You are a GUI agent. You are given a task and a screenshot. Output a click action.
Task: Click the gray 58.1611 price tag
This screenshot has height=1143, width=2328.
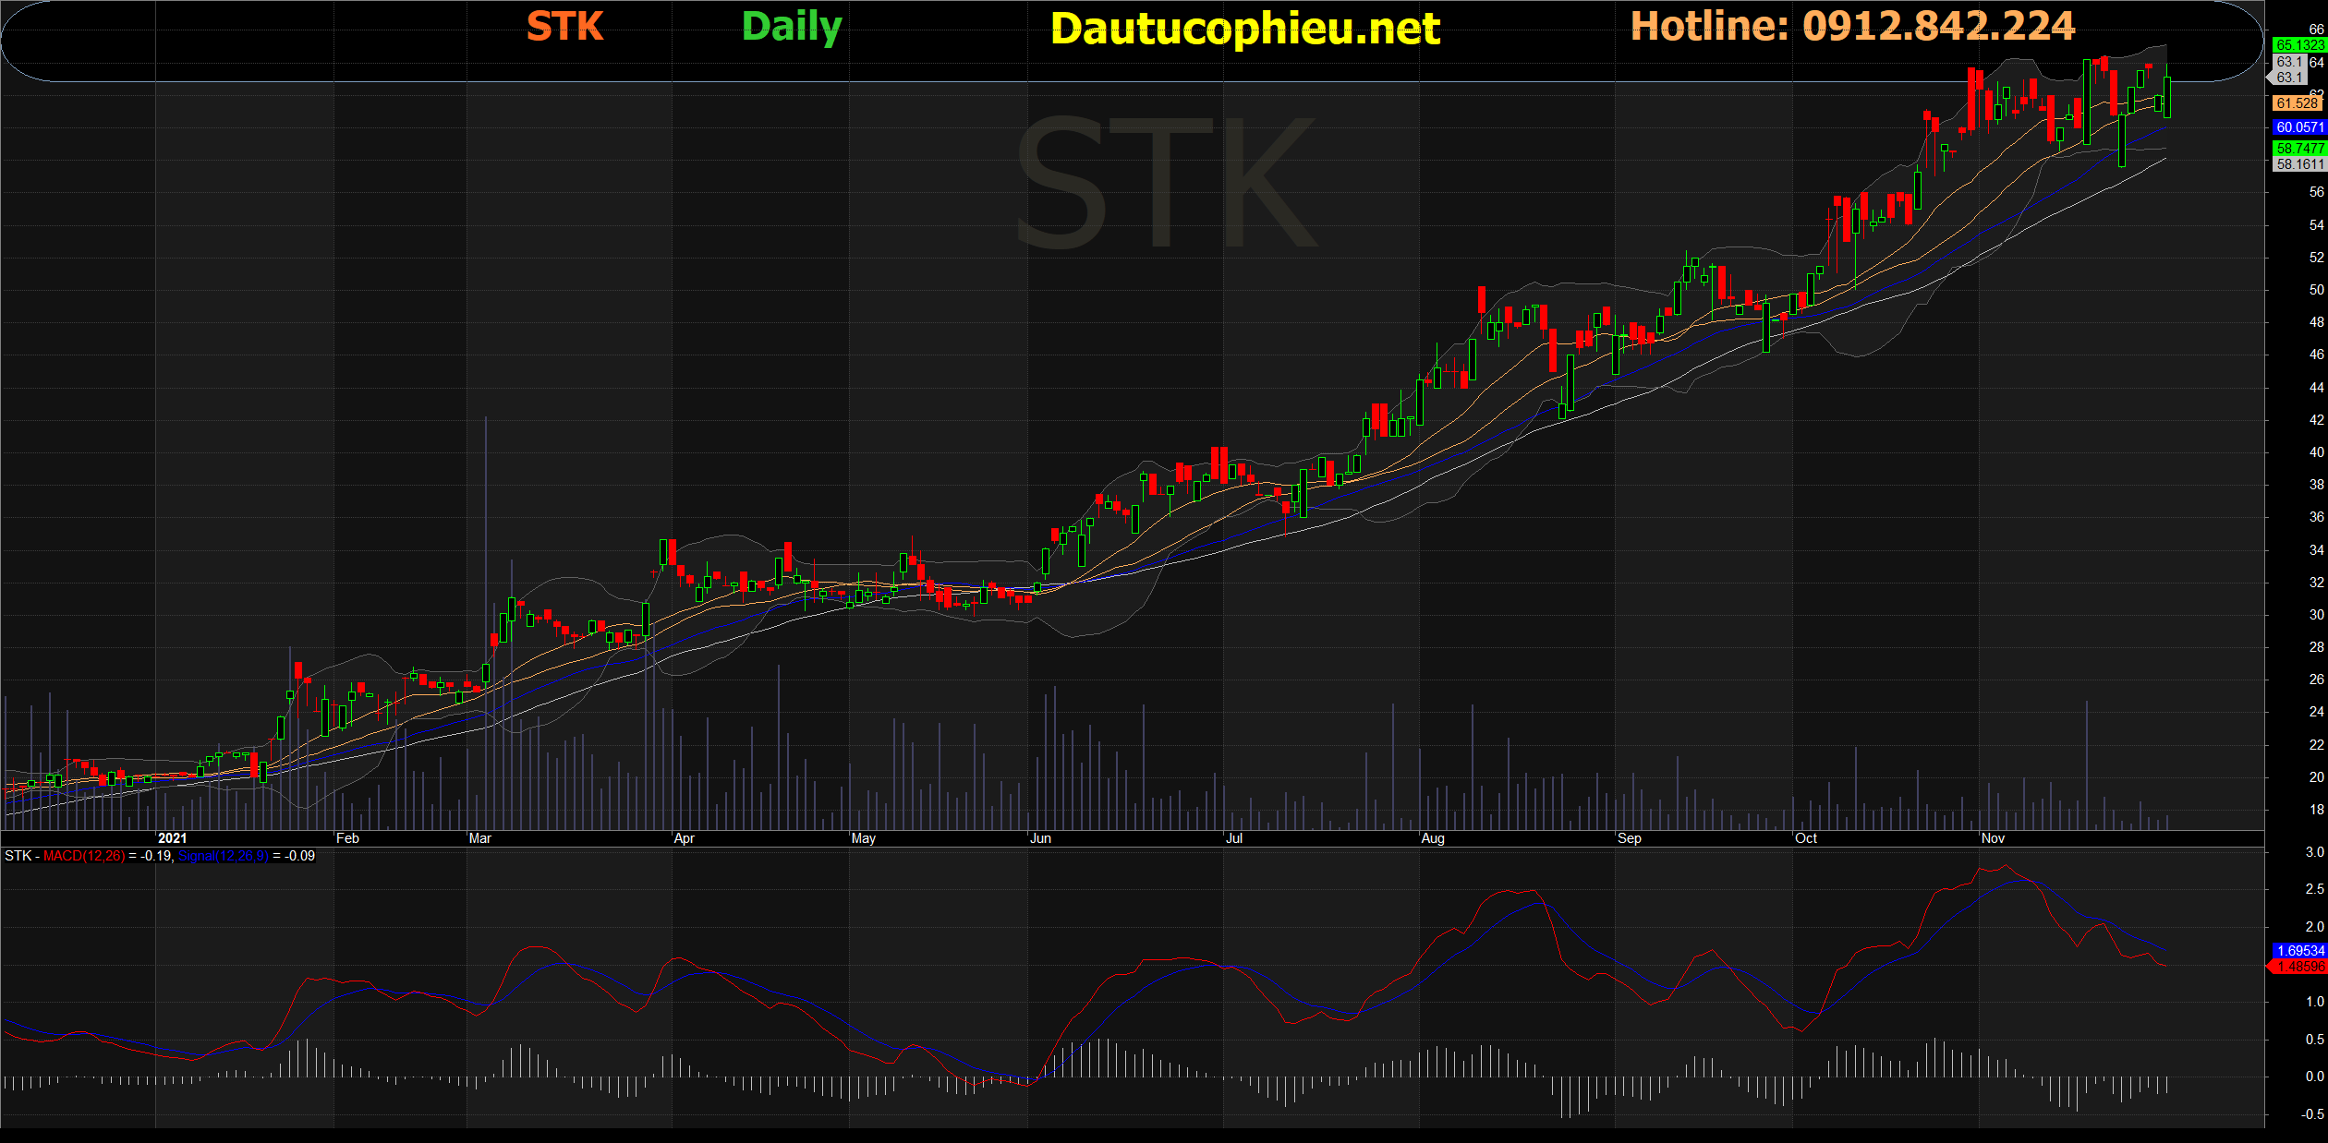2298,164
